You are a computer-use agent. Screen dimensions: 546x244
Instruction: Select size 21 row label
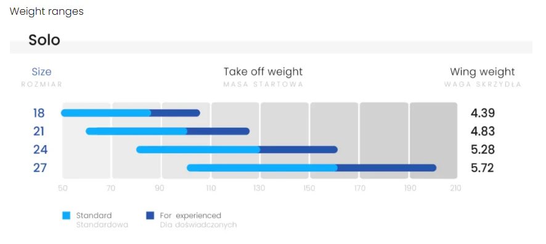[39, 131]
